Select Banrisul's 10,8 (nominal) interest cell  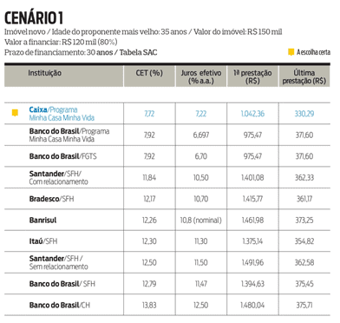[x=201, y=221]
